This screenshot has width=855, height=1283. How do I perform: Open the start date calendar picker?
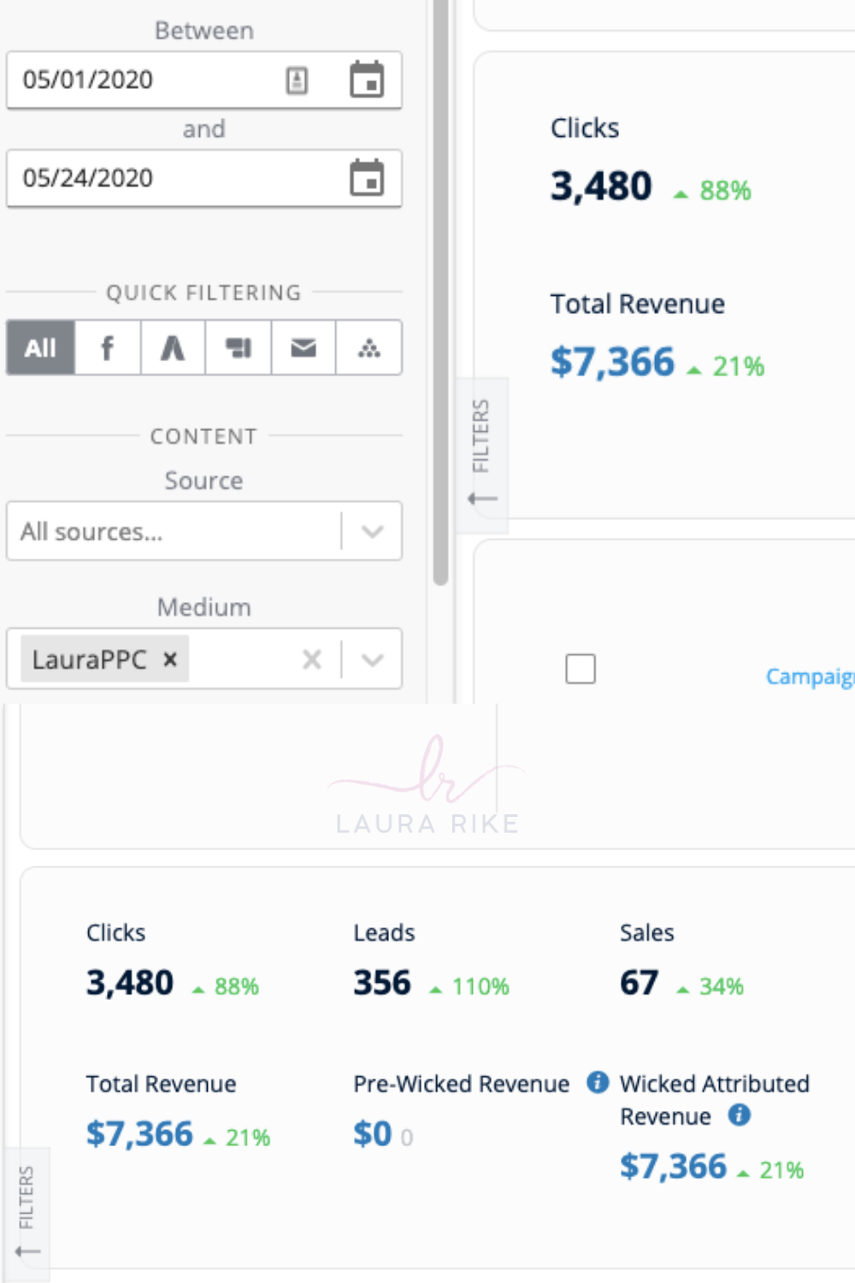pyautogui.click(x=367, y=80)
